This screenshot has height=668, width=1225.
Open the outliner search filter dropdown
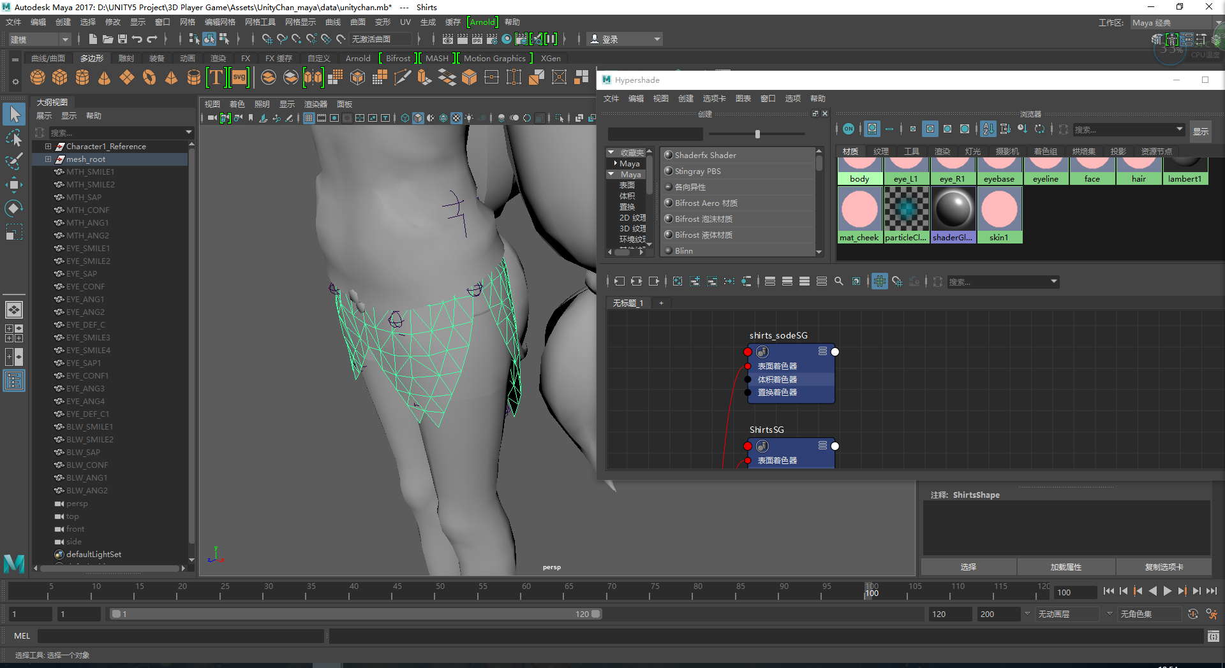click(x=189, y=132)
